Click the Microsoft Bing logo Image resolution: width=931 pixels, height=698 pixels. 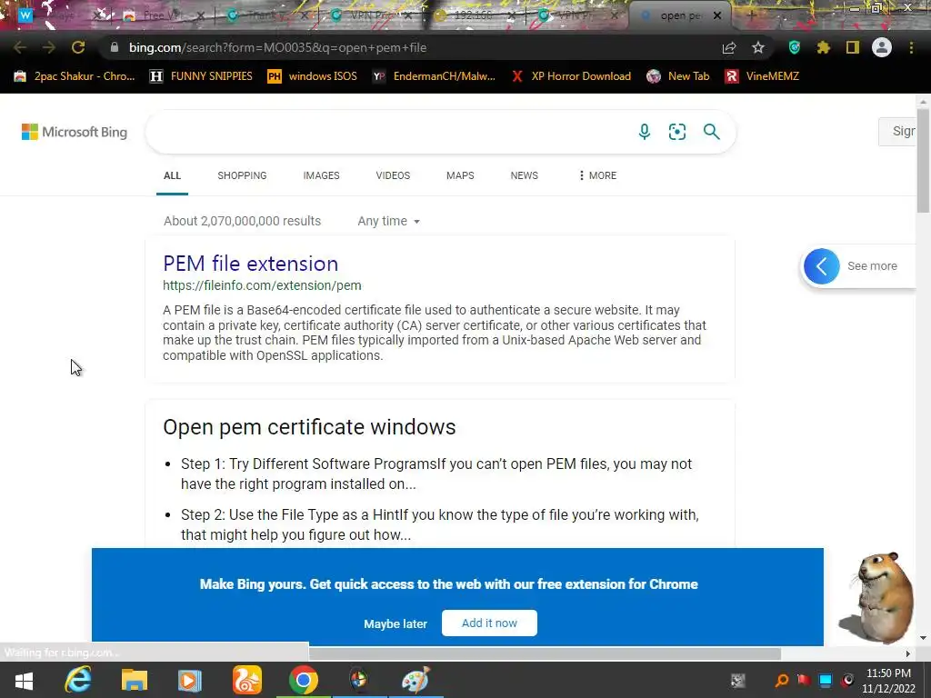pos(75,132)
